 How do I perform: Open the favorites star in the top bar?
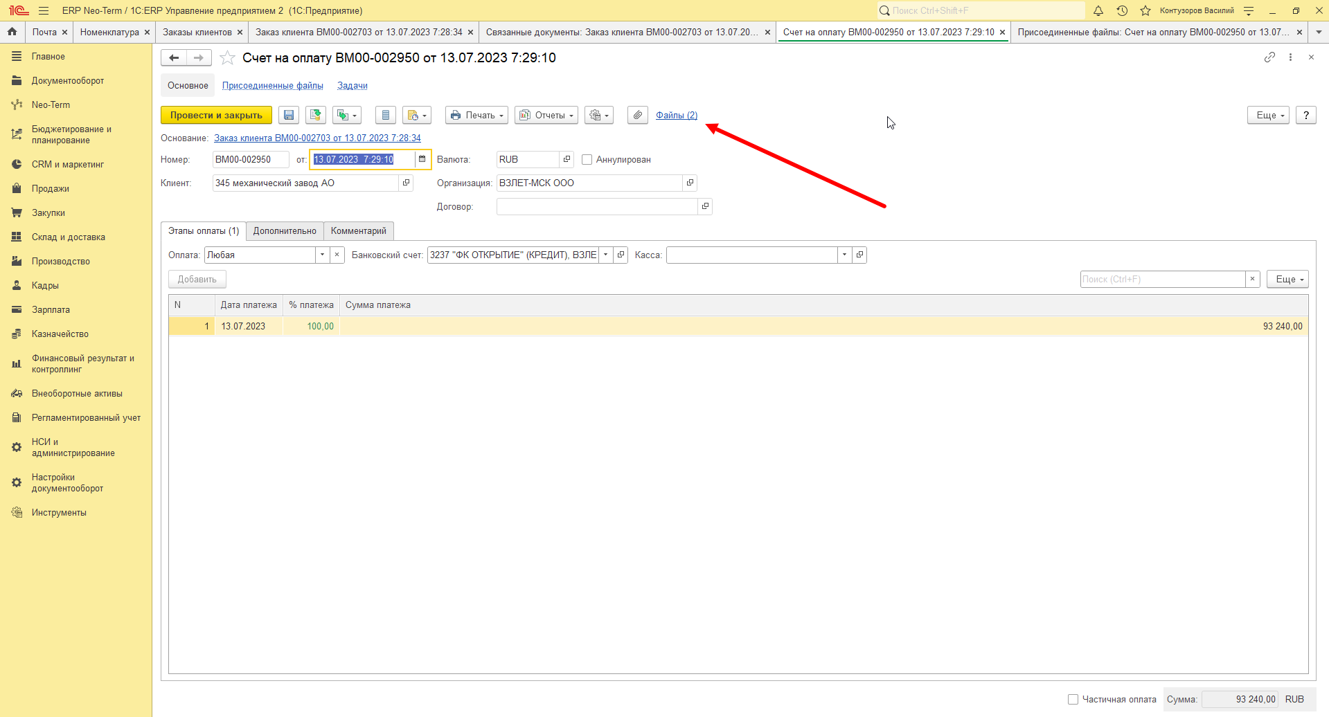[1145, 10]
